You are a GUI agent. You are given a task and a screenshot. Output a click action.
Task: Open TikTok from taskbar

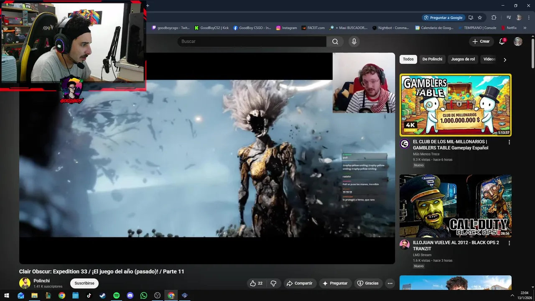[x=89, y=296]
